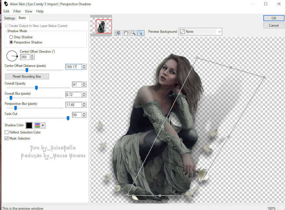
Task: Select the Zoom magnifier tool
Action: [x=133, y=33]
